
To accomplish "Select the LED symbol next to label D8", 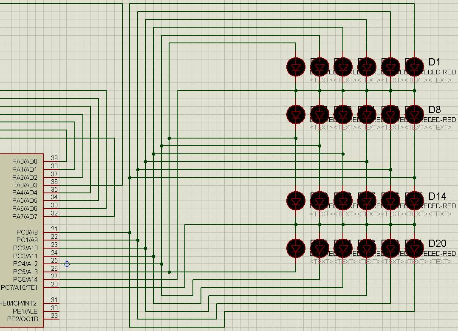I will [x=414, y=114].
